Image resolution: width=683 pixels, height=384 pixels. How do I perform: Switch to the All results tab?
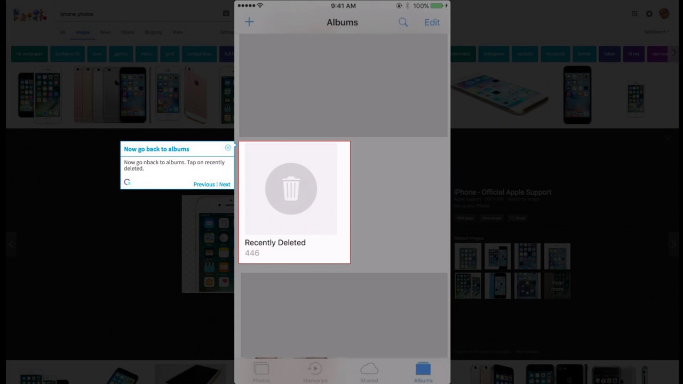pyautogui.click(x=62, y=32)
